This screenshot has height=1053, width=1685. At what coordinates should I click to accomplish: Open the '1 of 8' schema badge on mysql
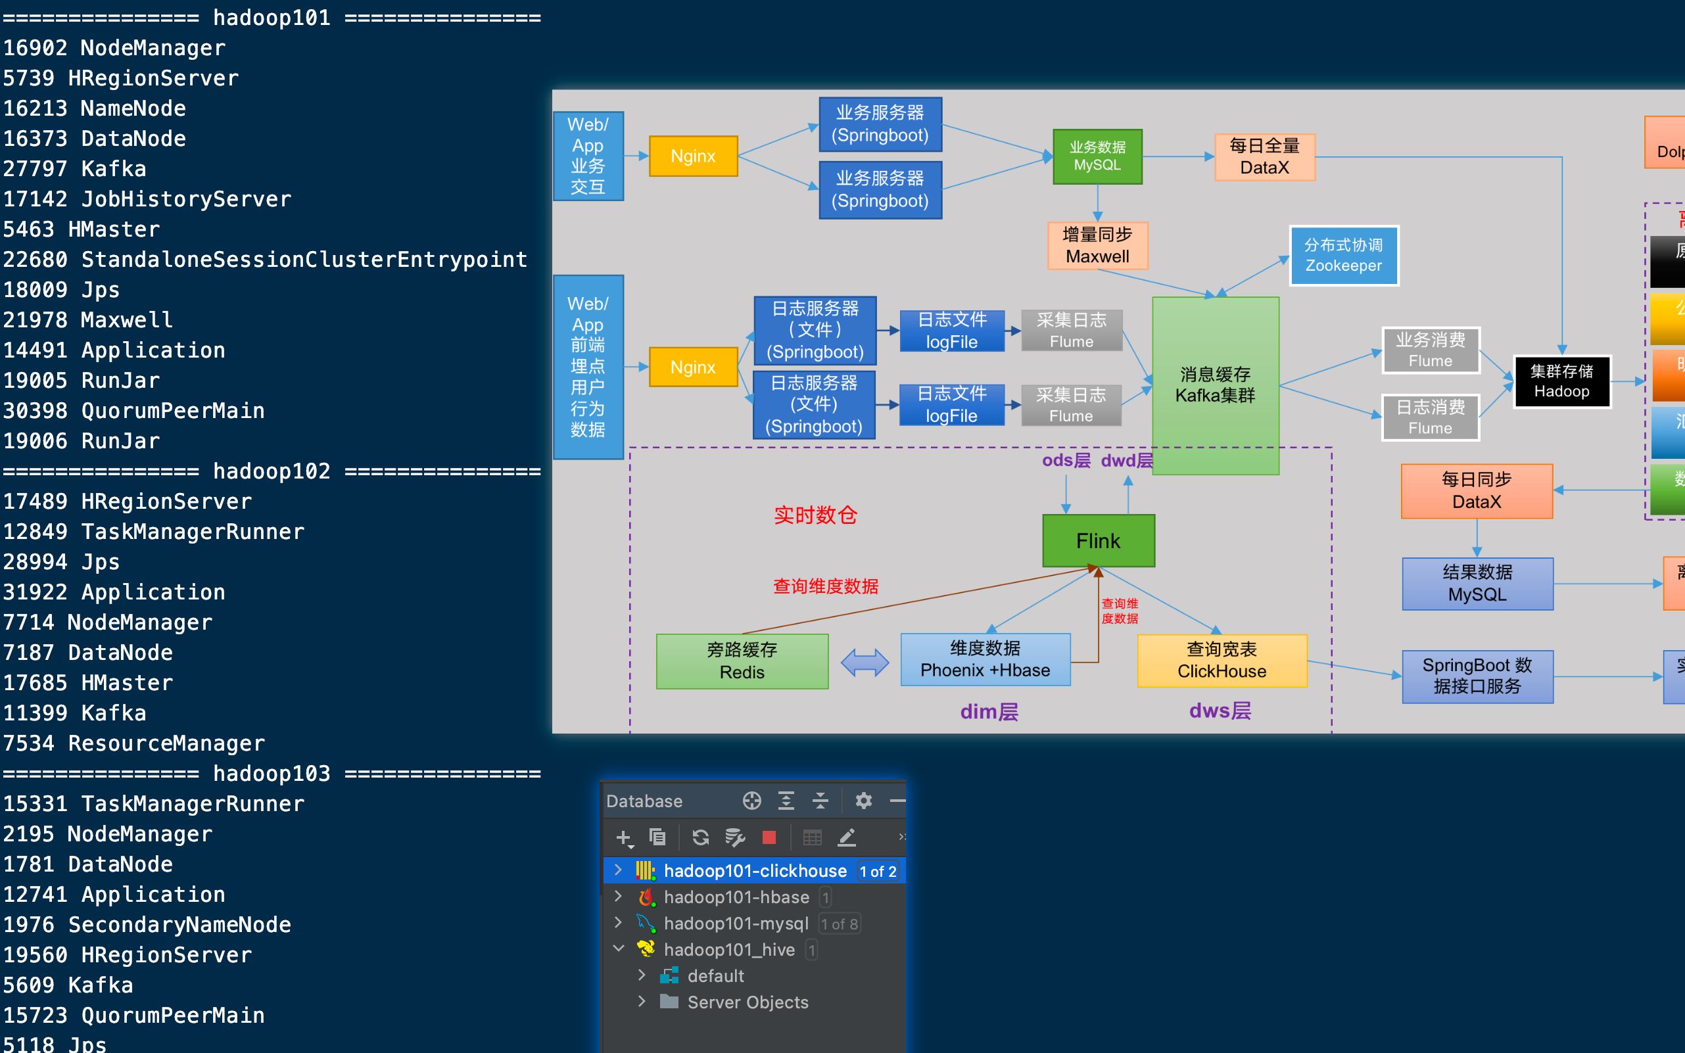click(x=840, y=924)
